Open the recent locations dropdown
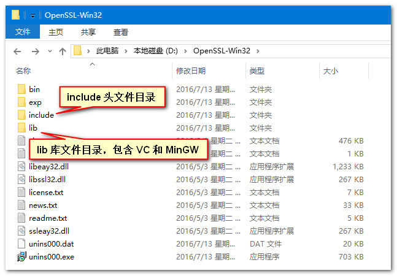This screenshot has width=397, height=276. (50, 52)
